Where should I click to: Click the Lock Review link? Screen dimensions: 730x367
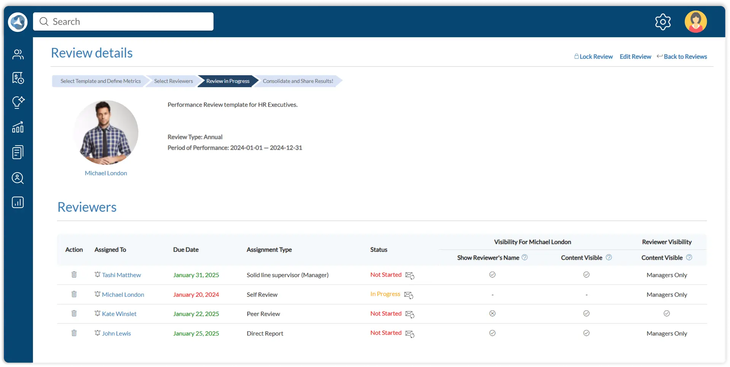click(x=594, y=57)
